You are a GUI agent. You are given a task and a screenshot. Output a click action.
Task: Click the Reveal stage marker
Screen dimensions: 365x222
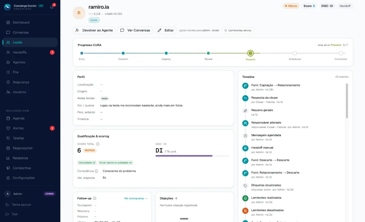[x=208, y=53]
